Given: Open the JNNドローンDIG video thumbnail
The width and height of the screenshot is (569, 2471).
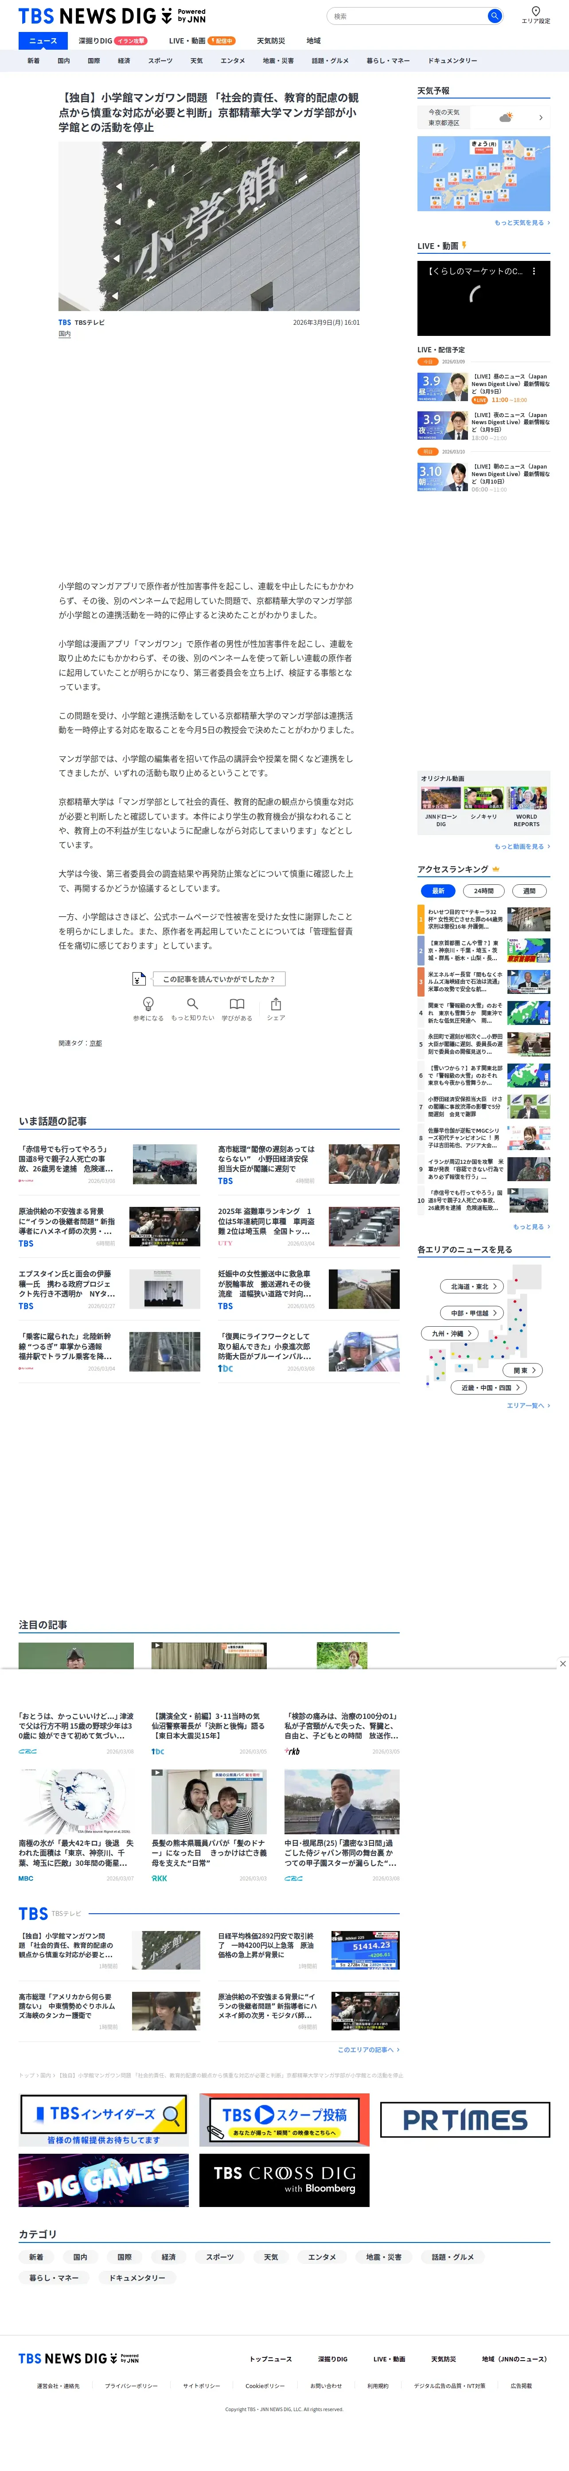Looking at the screenshot, I should [x=440, y=799].
